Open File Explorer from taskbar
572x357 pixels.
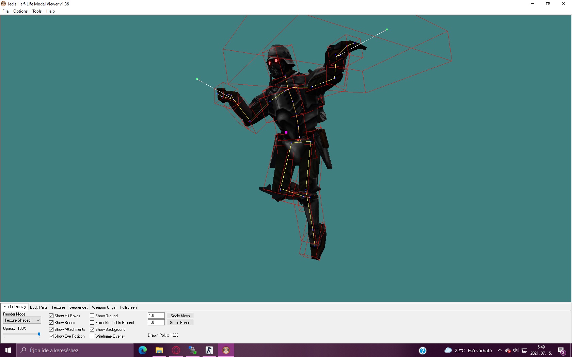click(x=159, y=350)
